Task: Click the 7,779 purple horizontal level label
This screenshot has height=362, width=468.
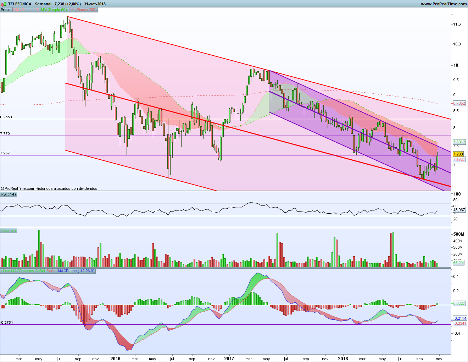Action: (5, 133)
